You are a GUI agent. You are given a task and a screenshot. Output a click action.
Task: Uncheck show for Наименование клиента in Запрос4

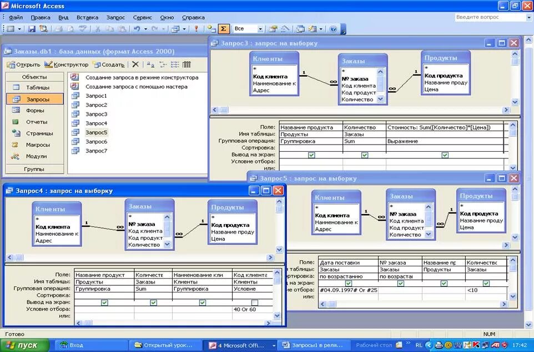click(x=202, y=303)
